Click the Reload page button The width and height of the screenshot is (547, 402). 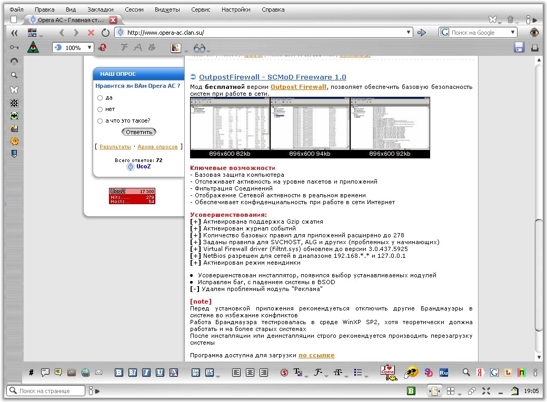click(105, 33)
